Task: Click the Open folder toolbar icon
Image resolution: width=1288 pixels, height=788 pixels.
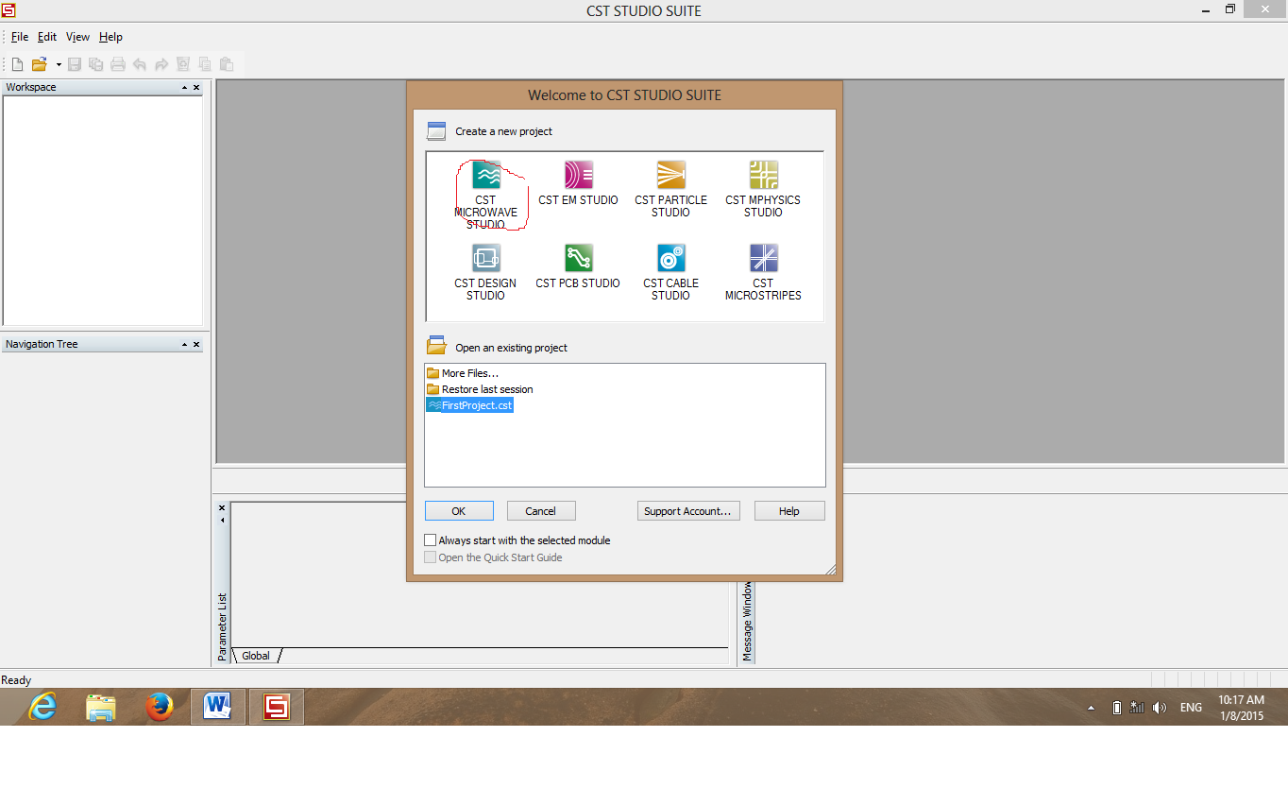Action: [x=39, y=64]
